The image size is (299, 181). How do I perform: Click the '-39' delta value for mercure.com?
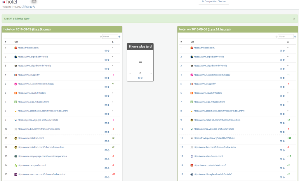[114, 174]
